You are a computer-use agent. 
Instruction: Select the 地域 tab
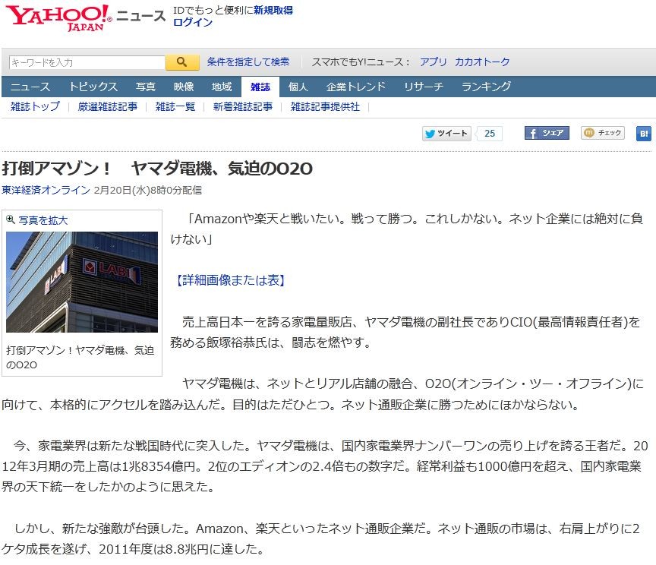[x=222, y=87]
